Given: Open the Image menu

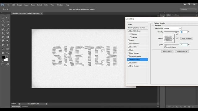Looking at the screenshot, I should tap(19, 5).
